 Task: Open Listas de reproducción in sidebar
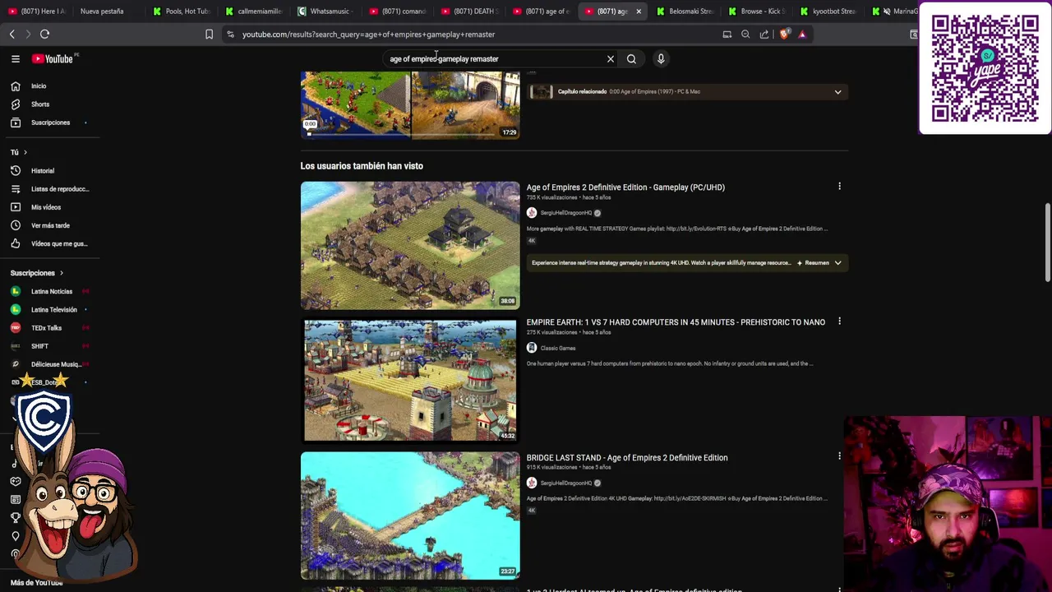[59, 189]
